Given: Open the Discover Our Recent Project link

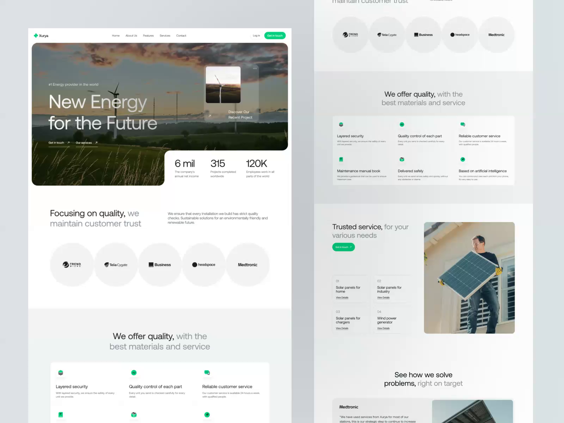Looking at the screenshot, I should [240, 115].
